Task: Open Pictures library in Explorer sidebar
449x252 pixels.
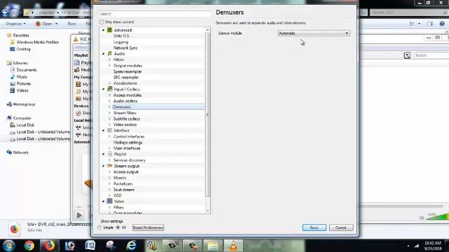Action: 20,83
